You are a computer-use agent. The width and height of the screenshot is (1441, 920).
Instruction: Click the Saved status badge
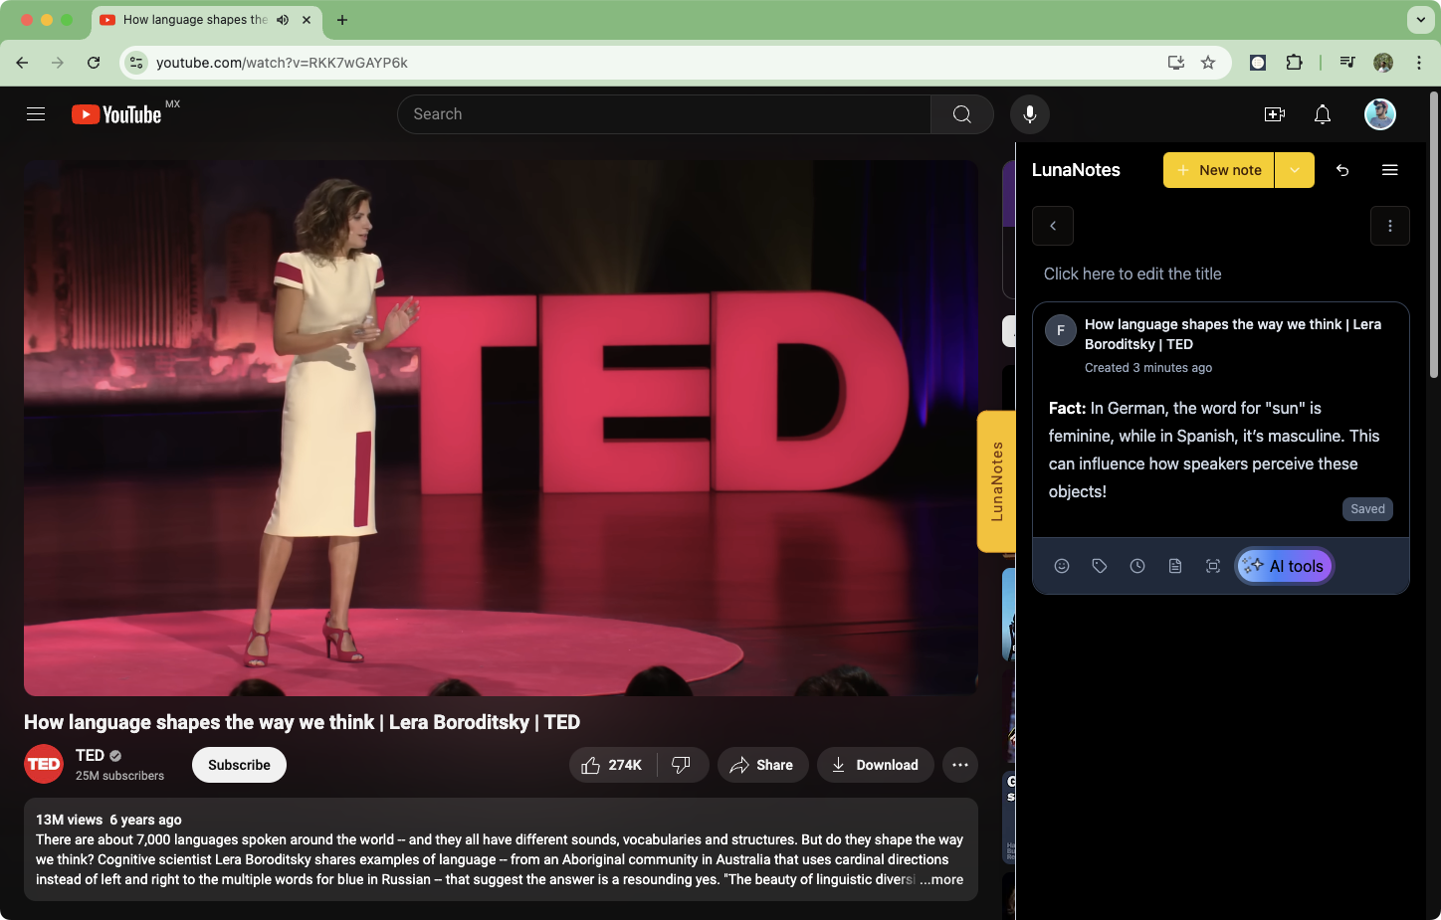click(x=1367, y=509)
